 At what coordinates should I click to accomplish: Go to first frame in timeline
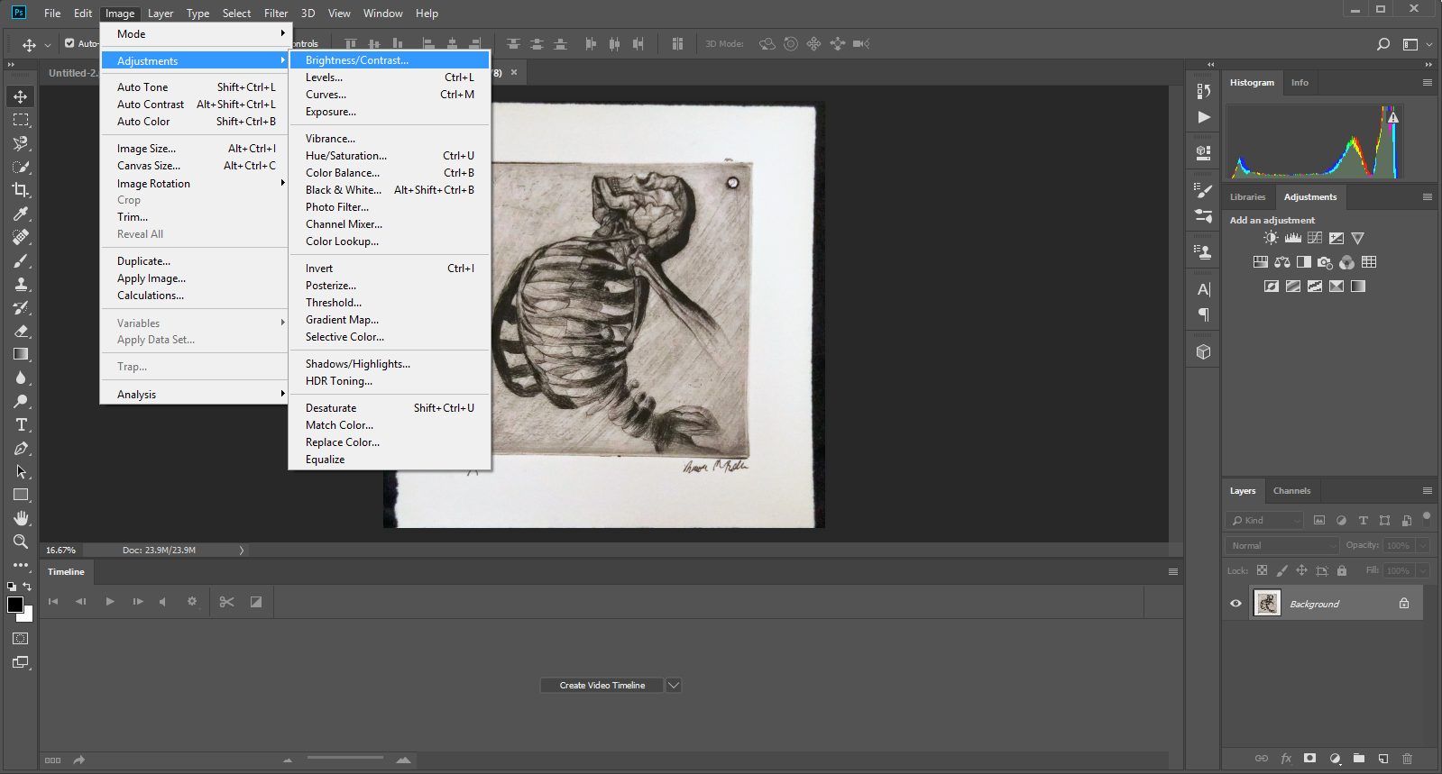(53, 602)
